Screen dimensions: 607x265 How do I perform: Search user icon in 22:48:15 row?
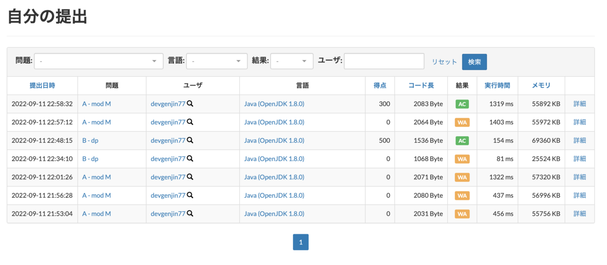[x=190, y=140]
